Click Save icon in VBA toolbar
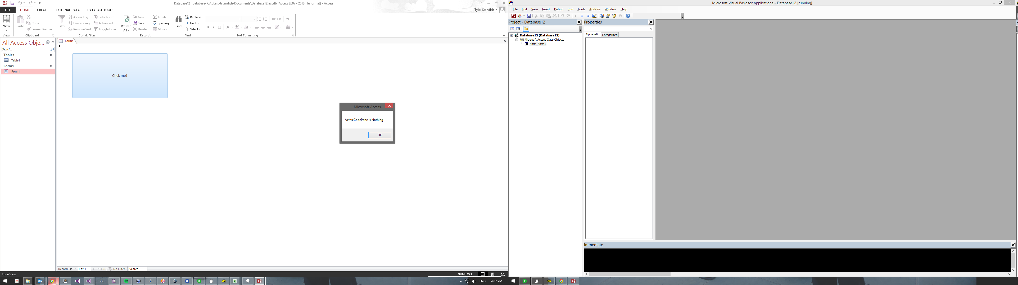The image size is (1018, 285). point(529,16)
